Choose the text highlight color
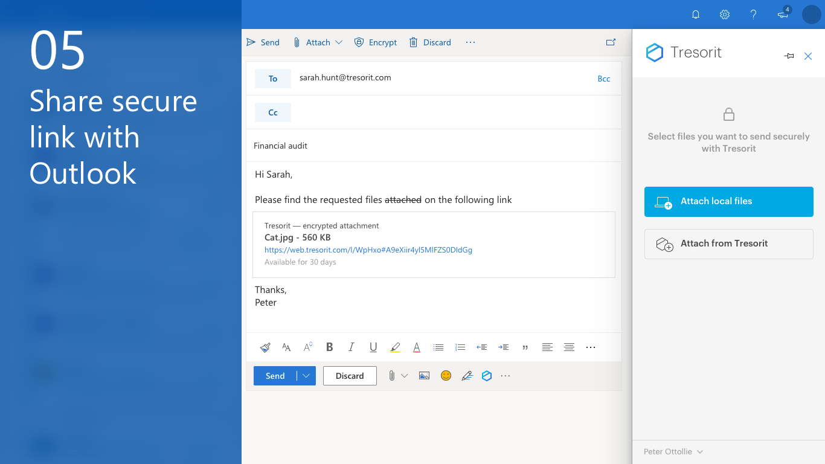This screenshot has width=825, height=464. pos(395,347)
